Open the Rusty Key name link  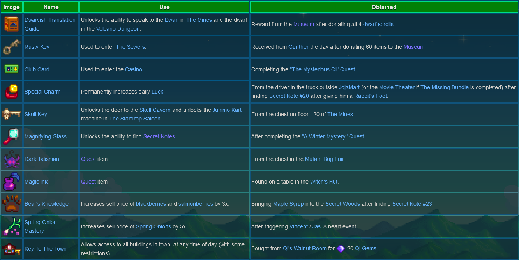(37, 47)
